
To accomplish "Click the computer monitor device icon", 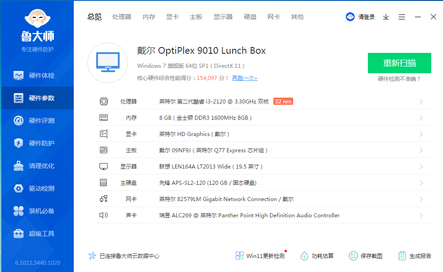I will [108, 63].
